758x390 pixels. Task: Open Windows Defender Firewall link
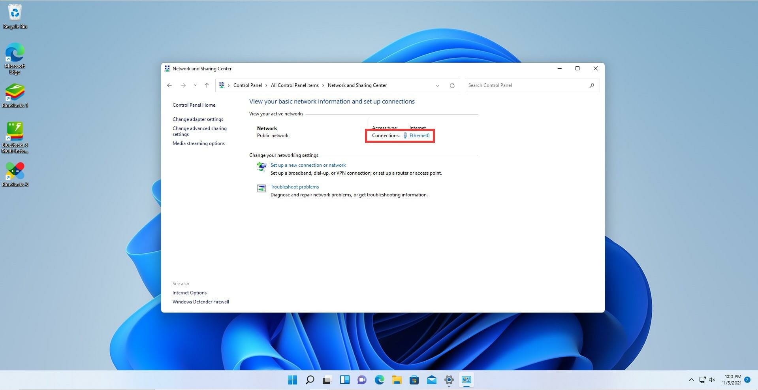[201, 302]
